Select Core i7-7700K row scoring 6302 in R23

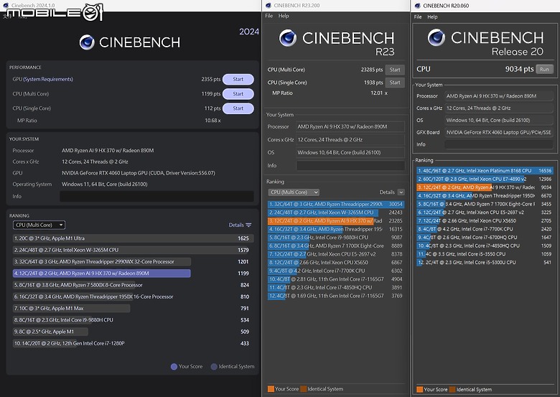point(336,271)
